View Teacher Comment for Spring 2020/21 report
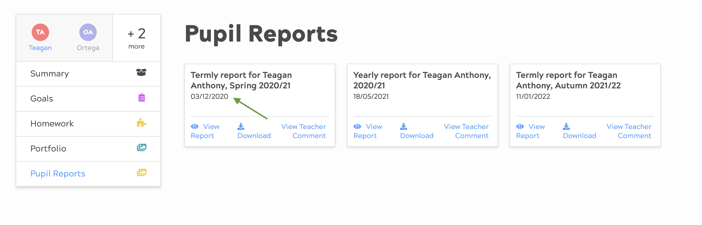This screenshot has height=225, width=702. click(x=303, y=131)
